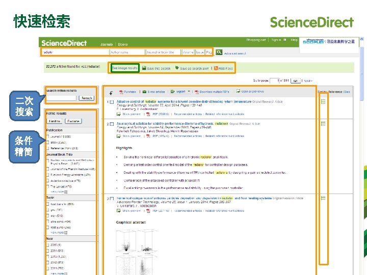Click the green entitlement icon beside article 2

pos(323,123)
